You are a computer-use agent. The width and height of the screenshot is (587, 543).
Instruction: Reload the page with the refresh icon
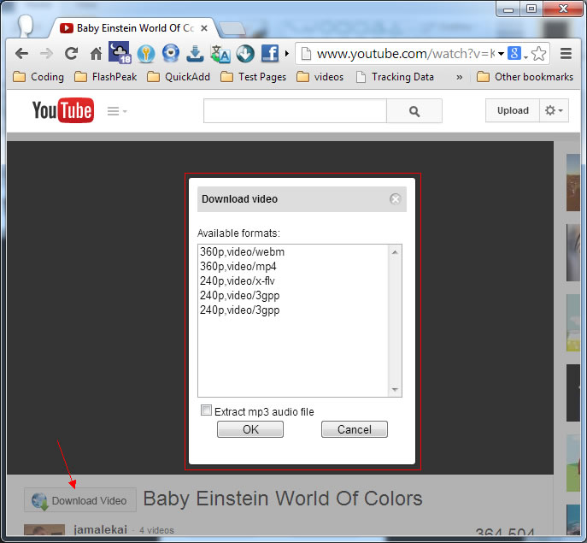(x=71, y=54)
